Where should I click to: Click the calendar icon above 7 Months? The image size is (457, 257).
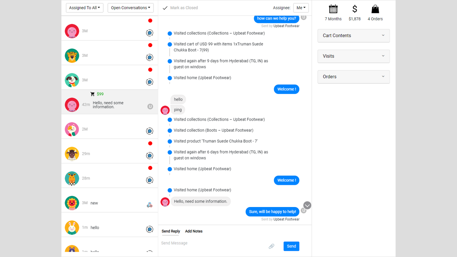[x=333, y=9]
